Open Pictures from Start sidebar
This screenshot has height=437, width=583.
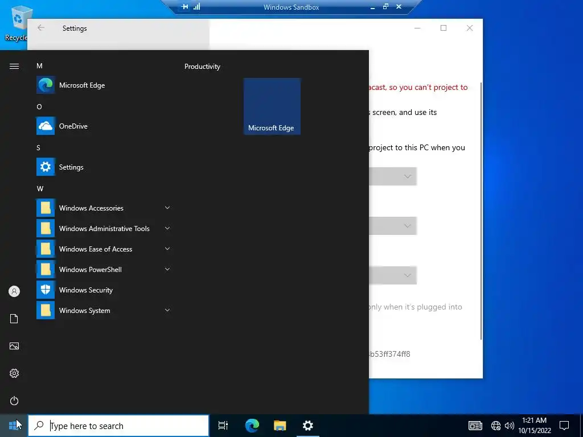click(x=14, y=346)
